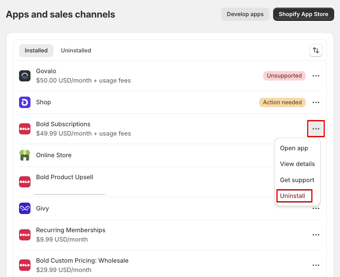Open more actions for Bold Custom Pricing

click(x=316, y=265)
